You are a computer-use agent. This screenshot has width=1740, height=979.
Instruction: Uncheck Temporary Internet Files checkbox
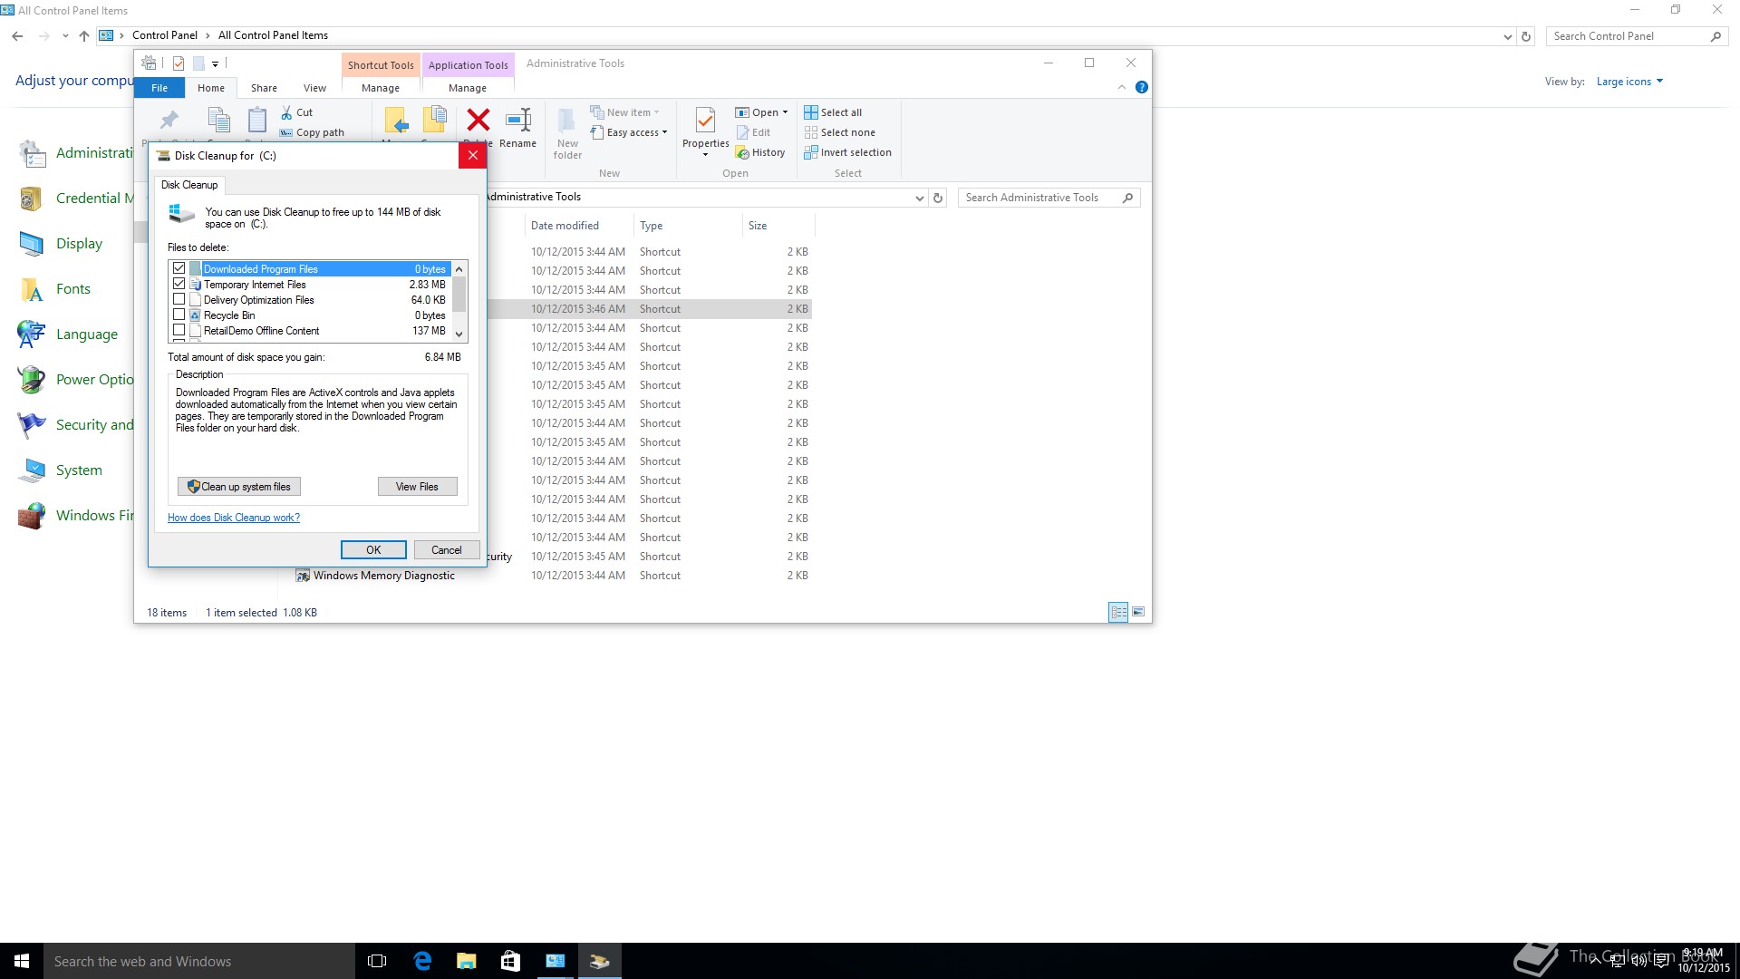[x=179, y=284]
